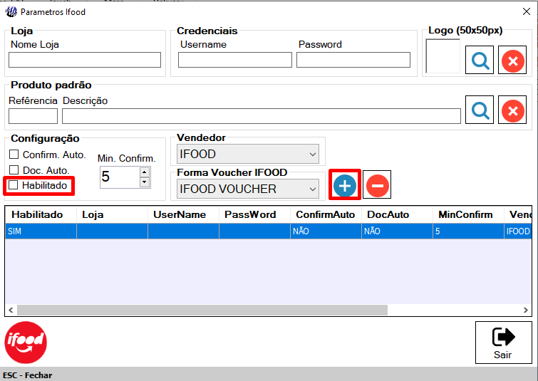
Task: Click the 5 cell under MinConfirm
Action: 468,231
